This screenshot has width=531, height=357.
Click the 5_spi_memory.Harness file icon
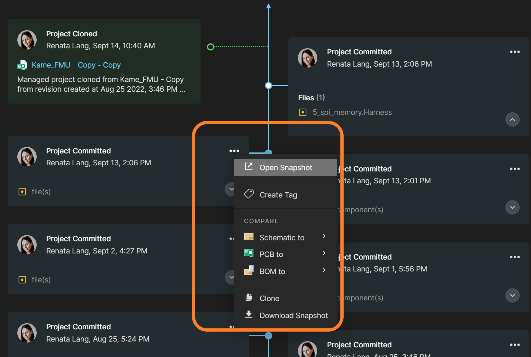click(302, 112)
